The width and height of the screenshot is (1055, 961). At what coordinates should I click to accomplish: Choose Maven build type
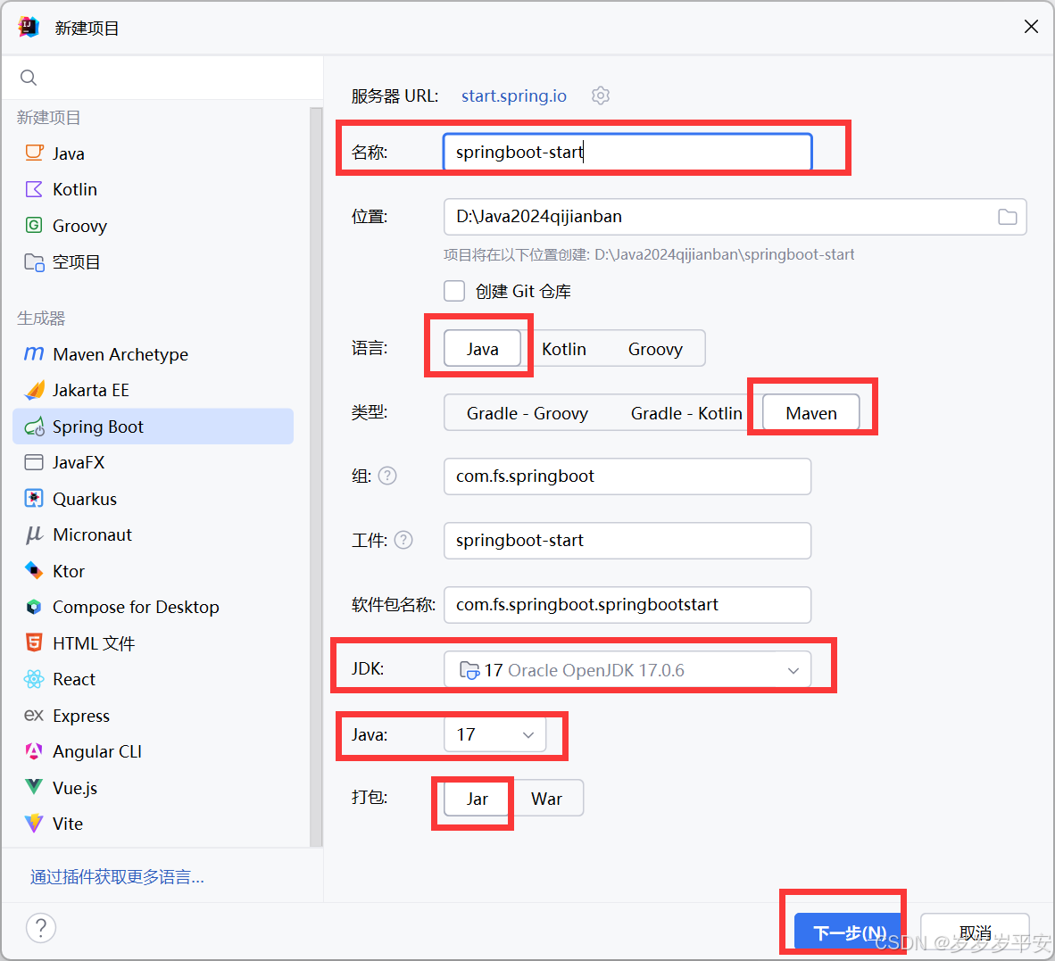(x=810, y=413)
